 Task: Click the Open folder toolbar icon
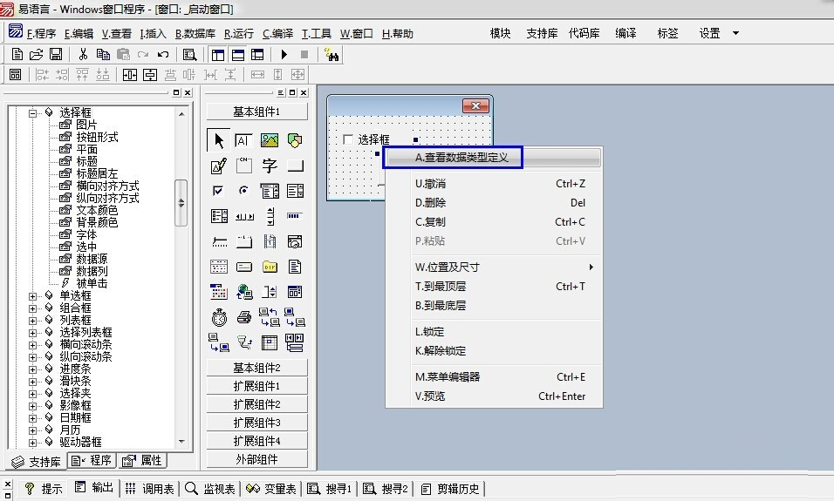36,54
